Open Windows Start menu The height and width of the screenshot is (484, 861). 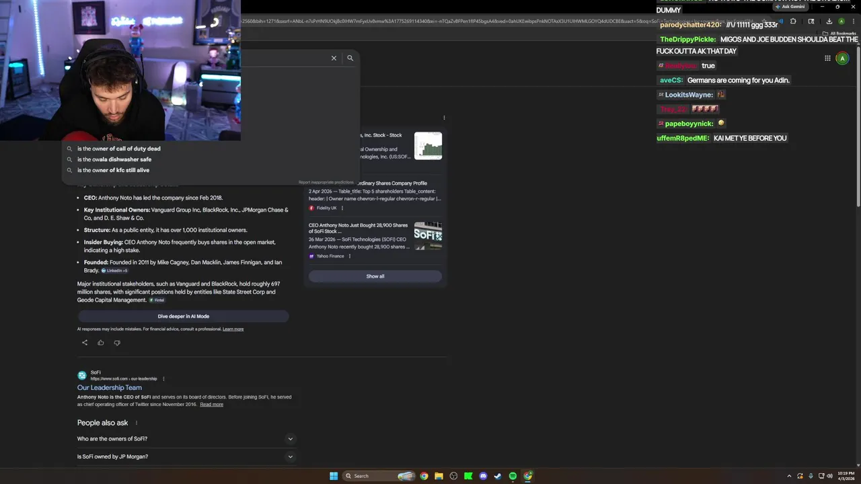point(334,476)
